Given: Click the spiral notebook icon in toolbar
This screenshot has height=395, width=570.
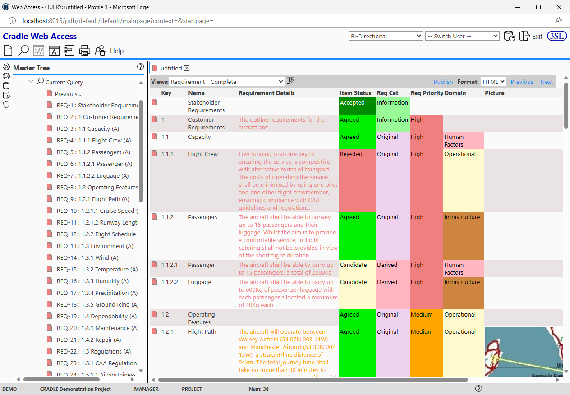Looking at the screenshot, I should point(69,51).
